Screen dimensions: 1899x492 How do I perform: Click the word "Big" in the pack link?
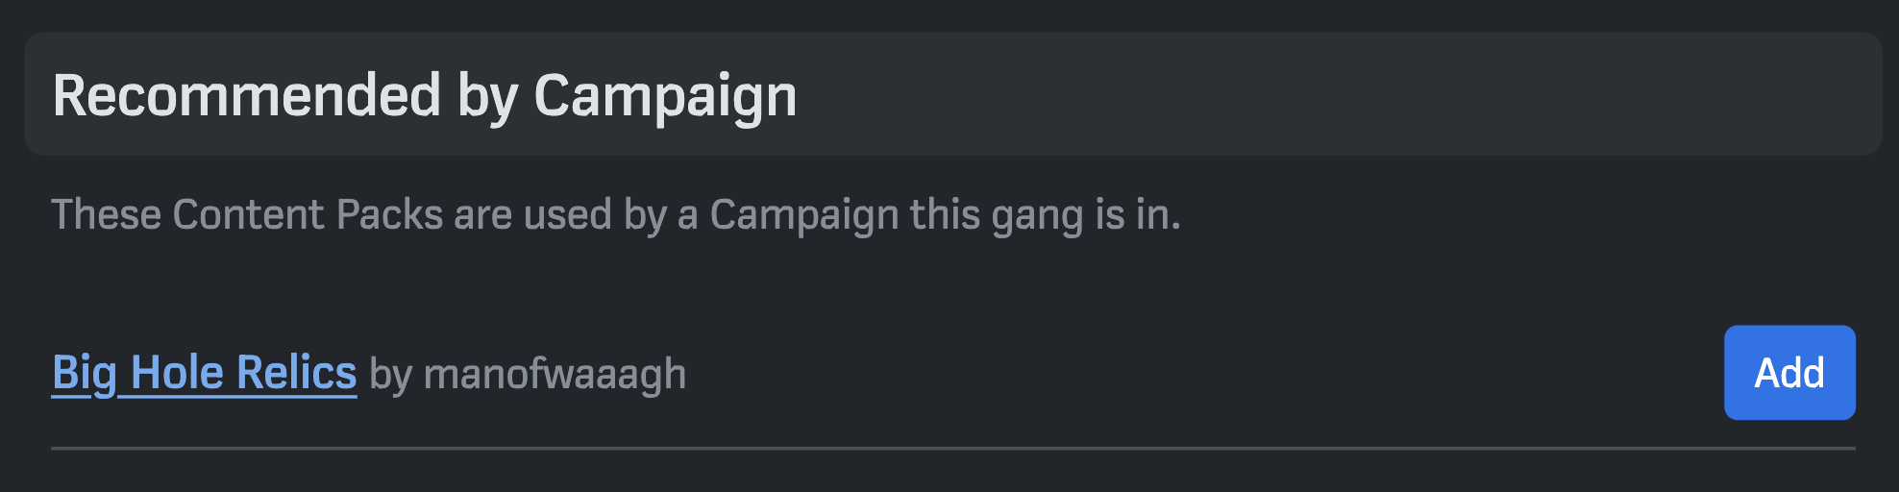click(85, 373)
